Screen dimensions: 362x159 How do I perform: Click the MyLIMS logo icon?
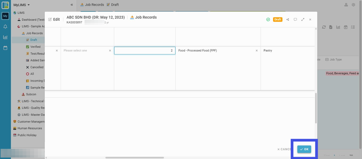click(x=5, y=5)
